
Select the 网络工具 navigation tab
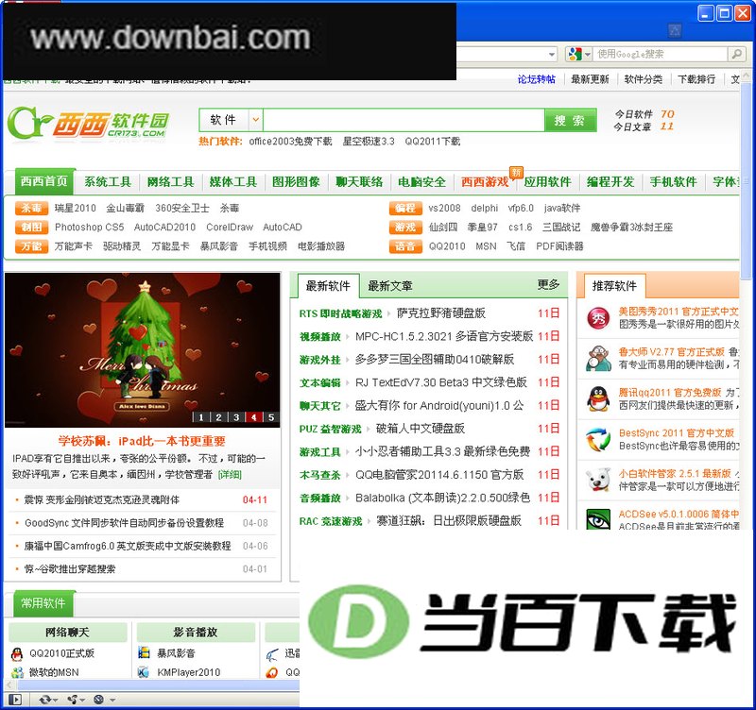point(170,181)
